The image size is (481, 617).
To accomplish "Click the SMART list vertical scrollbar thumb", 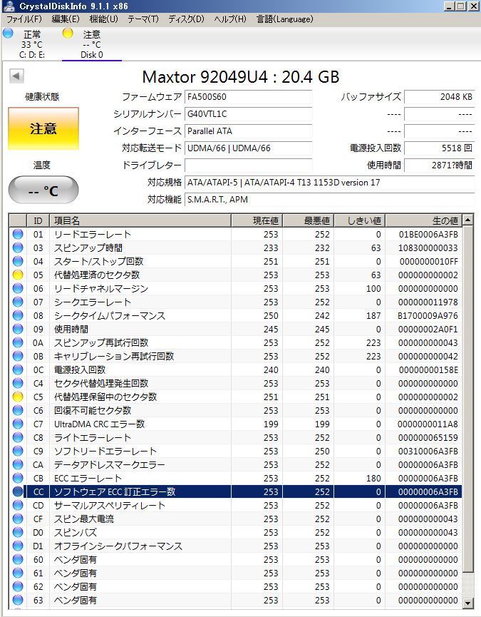I will point(467,399).
